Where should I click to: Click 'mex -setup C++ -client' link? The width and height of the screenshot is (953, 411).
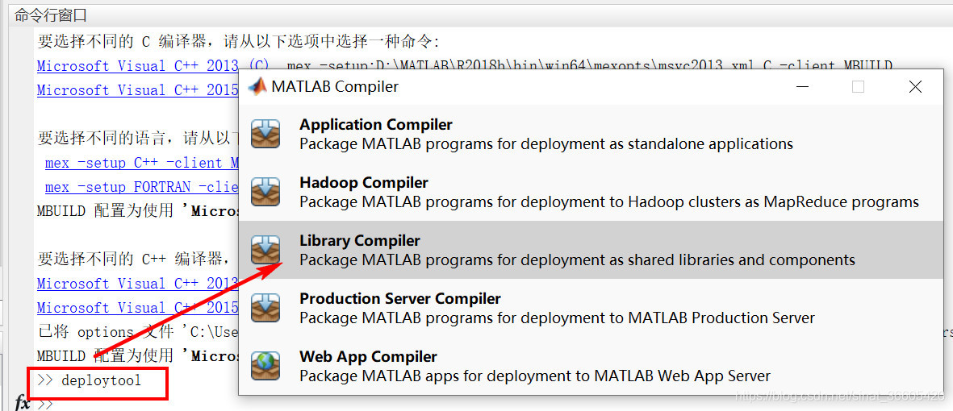point(141,163)
